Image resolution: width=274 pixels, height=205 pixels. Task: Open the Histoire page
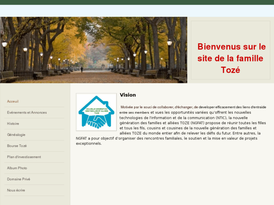[x=13, y=123]
